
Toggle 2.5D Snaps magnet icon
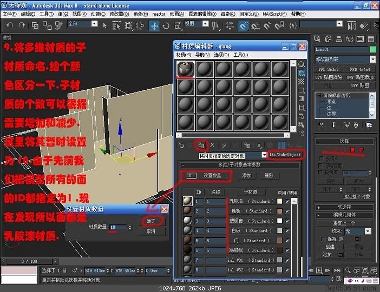click(x=244, y=25)
